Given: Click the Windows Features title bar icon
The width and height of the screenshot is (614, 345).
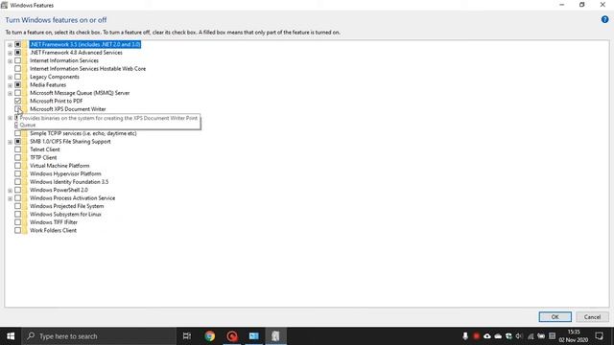Looking at the screenshot, I should [x=4, y=5].
